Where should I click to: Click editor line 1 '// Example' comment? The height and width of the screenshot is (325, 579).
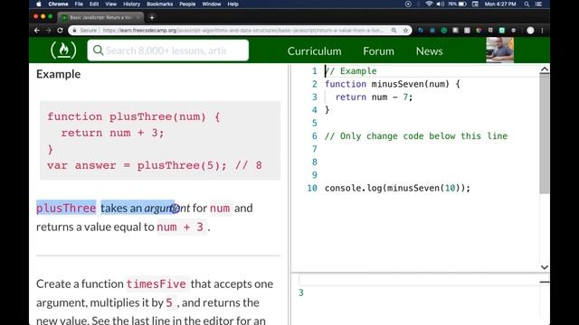point(351,71)
